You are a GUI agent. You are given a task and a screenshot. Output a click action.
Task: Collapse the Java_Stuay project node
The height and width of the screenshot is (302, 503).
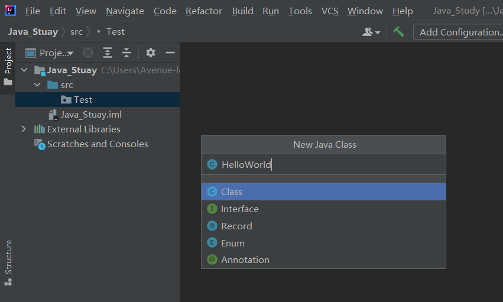tap(24, 70)
